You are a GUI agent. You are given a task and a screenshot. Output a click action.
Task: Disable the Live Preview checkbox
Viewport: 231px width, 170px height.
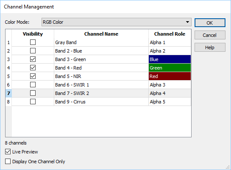[x=8, y=152]
